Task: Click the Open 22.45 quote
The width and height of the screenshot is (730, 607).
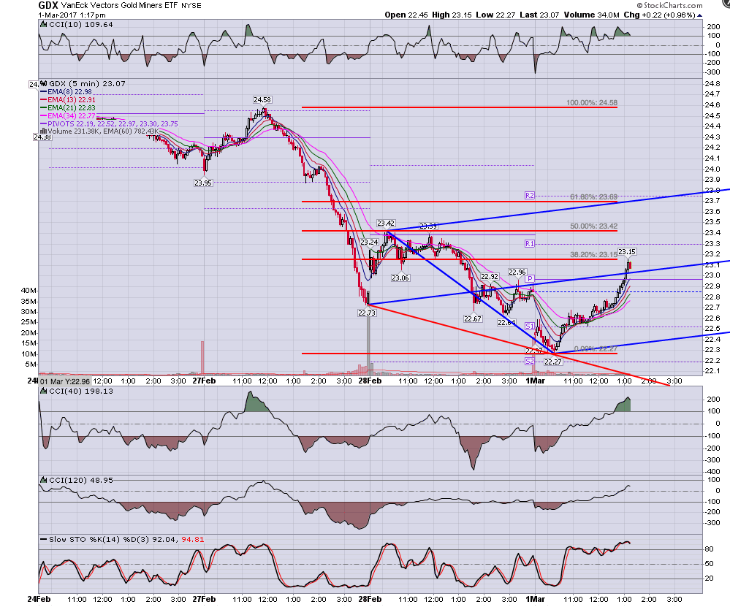Action: [x=406, y=15]
